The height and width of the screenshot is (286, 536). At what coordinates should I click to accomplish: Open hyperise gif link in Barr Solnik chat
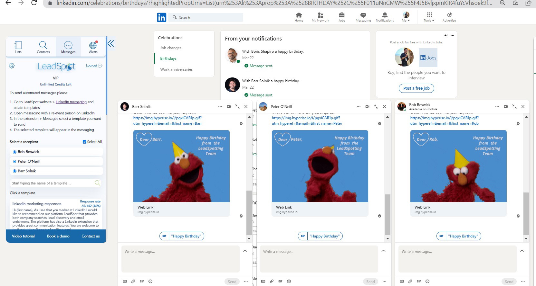pyautogui.click(x=167, y=121)
